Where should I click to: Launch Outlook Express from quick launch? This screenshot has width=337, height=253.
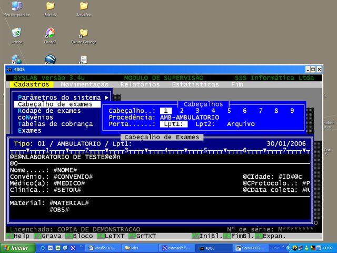click(65, 248)
